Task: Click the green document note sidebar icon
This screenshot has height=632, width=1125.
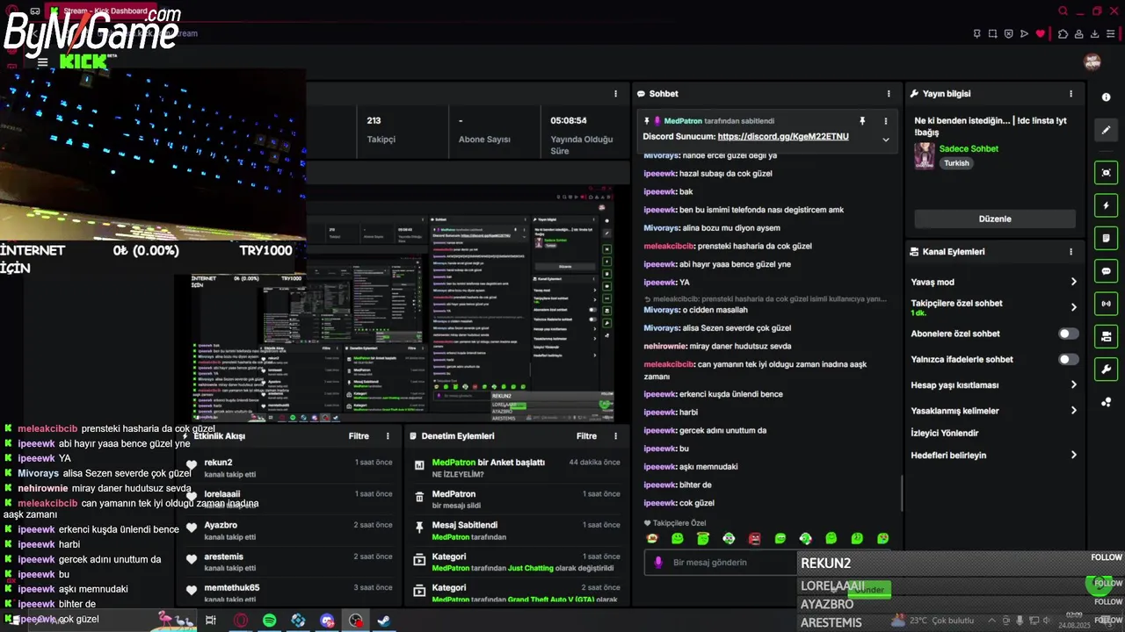Action: [x=1106, y=238]
